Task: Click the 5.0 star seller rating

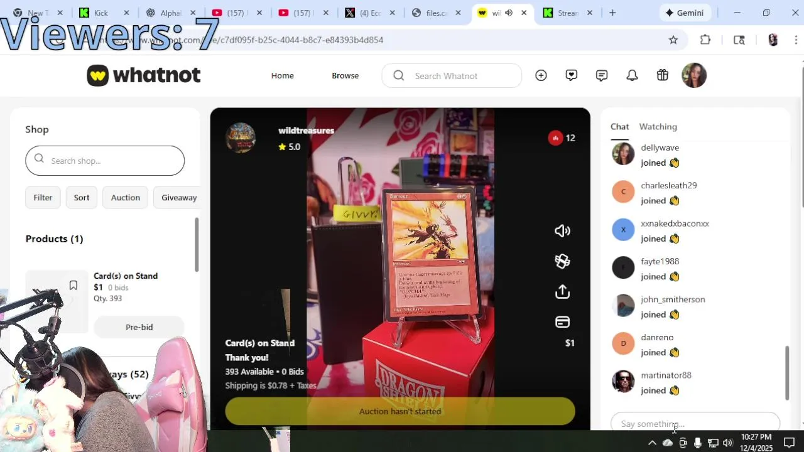Action: pos(290,147)
